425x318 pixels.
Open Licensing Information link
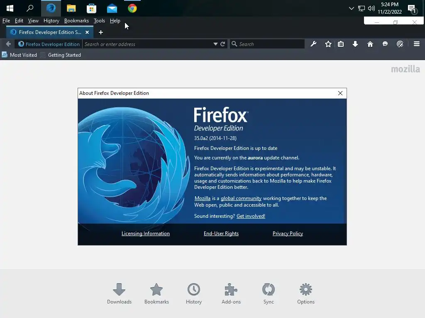click(x=146, y=234)
